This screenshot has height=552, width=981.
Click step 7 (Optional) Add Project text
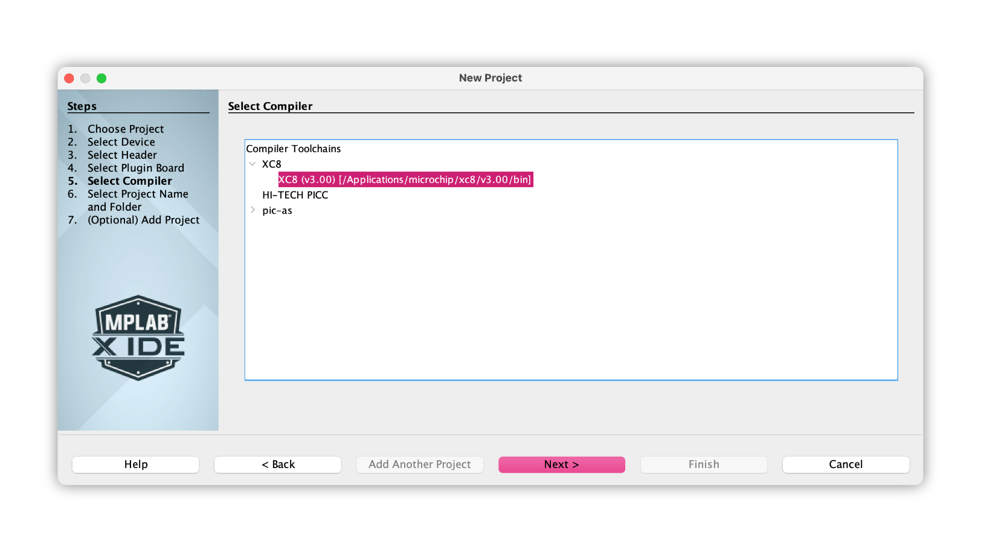pyautogui.click(x=143, y=220)
